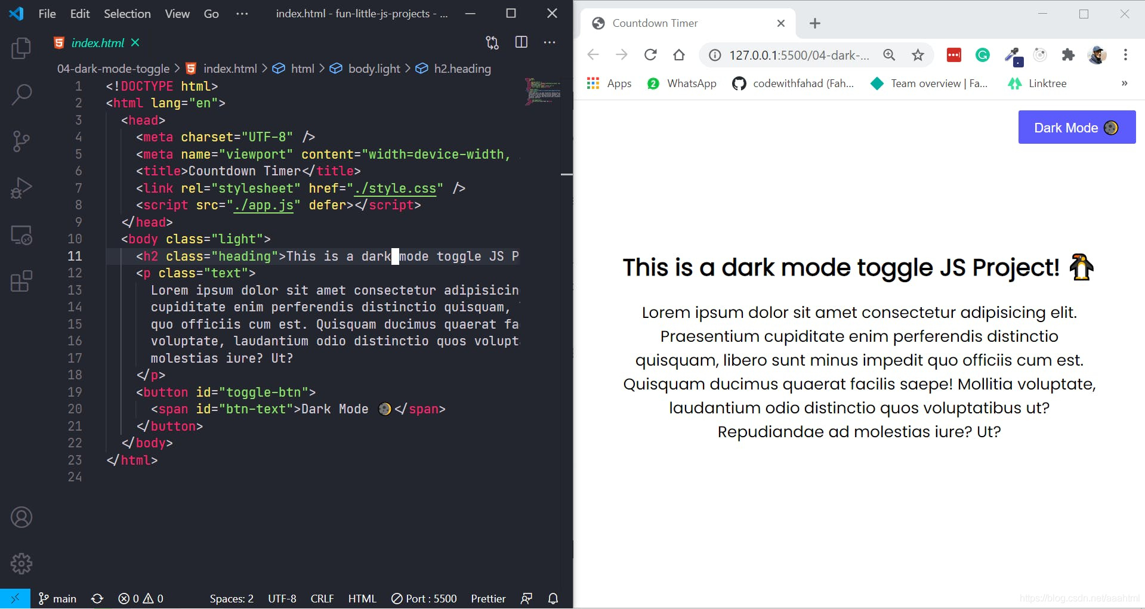Open the Search view in sidebar
1145x609 pixels.
tap(21, 94)
